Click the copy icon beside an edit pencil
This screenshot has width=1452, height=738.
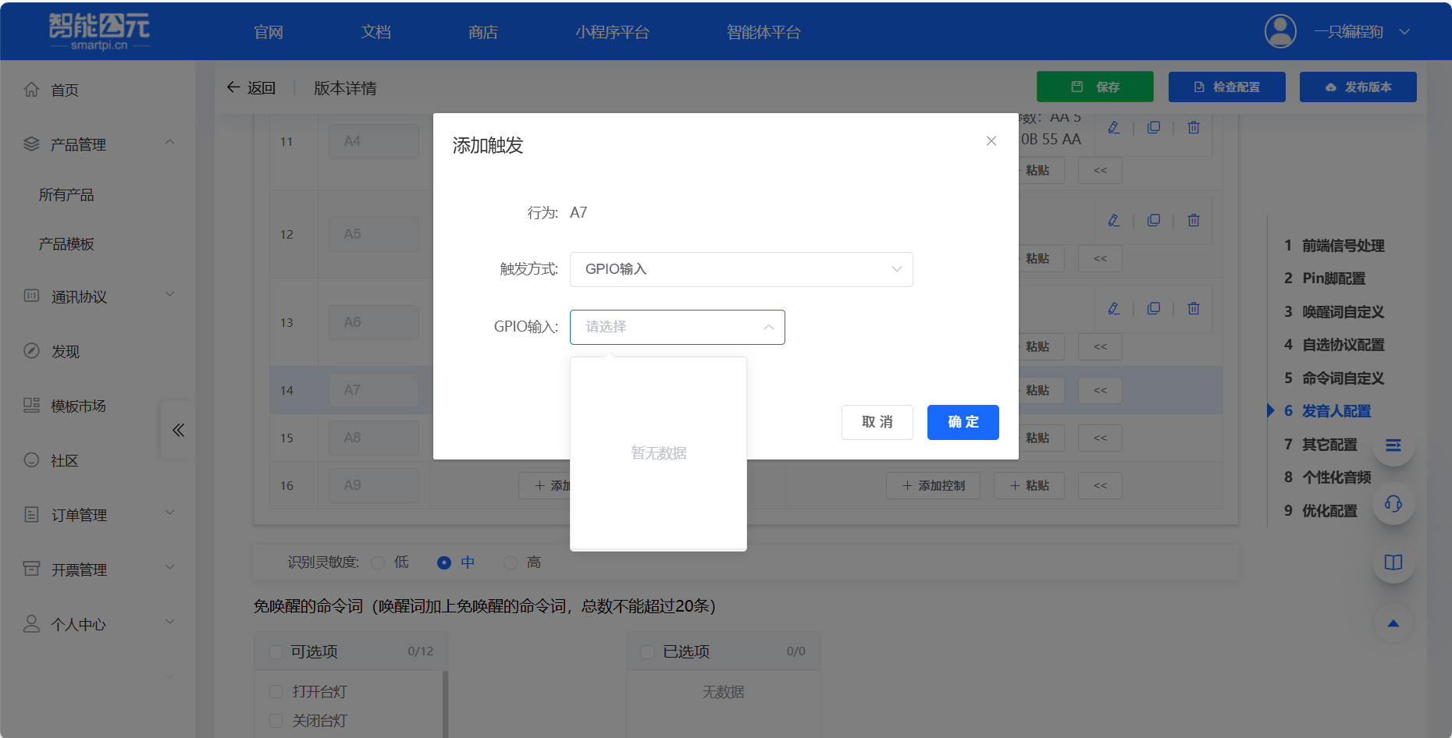1154,127
